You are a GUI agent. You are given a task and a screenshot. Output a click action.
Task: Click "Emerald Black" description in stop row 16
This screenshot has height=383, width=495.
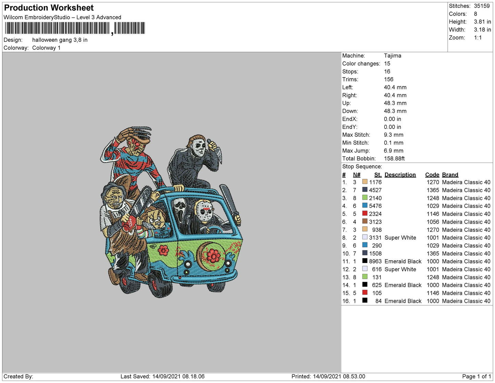tap(403, 301)
